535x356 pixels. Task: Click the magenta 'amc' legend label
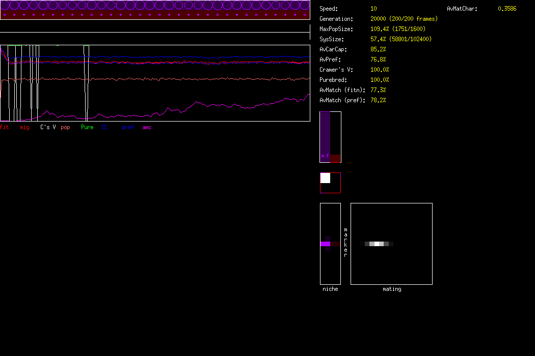(x=147, y=127)
